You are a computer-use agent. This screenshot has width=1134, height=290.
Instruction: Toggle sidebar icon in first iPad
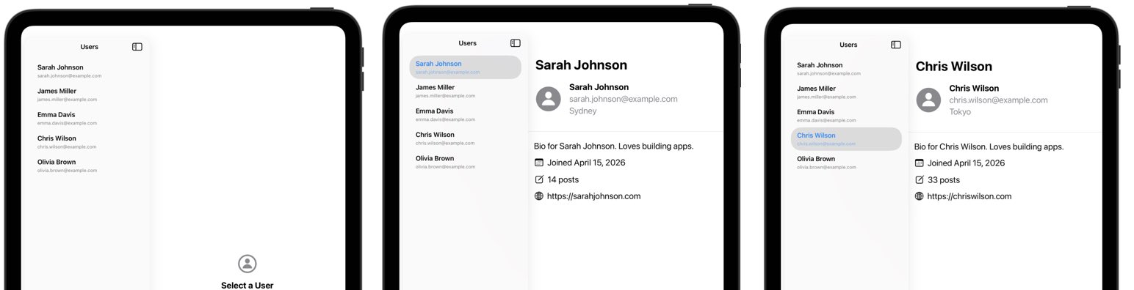137,47
